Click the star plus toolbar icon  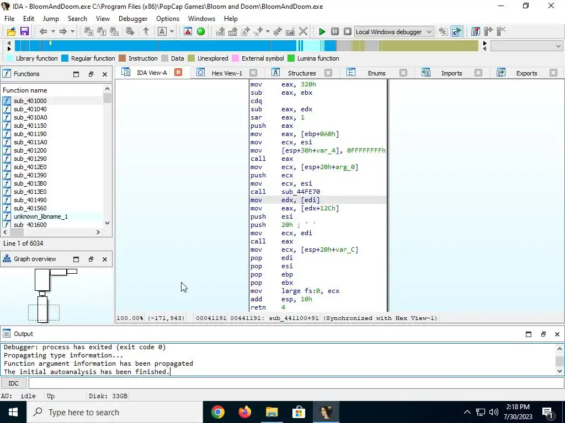click(278, 31)
